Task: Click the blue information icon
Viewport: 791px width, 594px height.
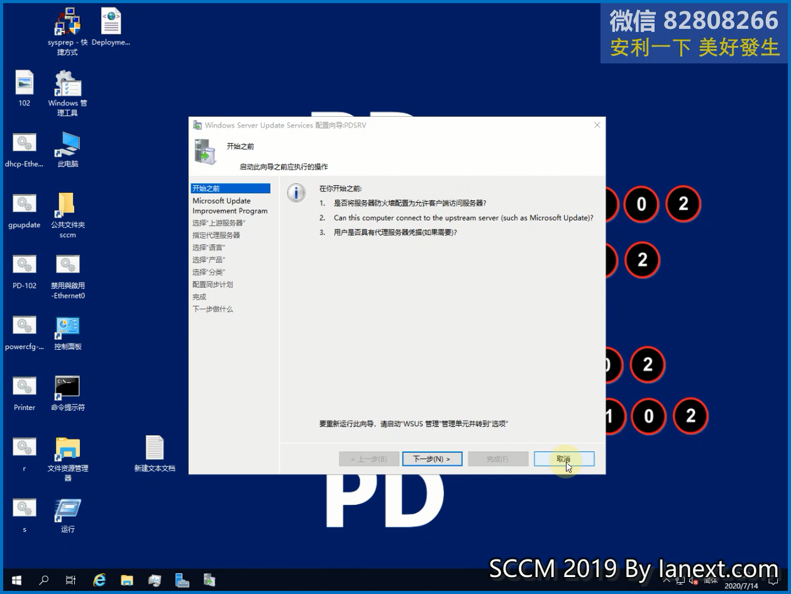Action: point(296,192)
